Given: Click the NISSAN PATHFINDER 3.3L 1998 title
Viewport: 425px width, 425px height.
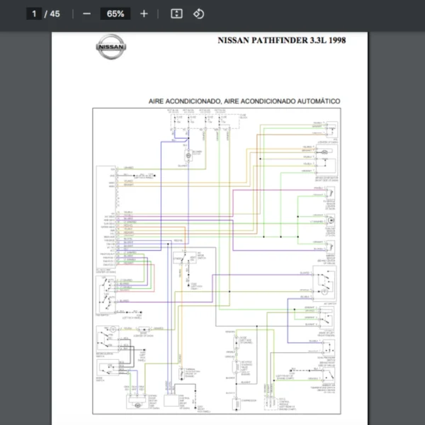Looking at the screenshot, I should [282, 40].
